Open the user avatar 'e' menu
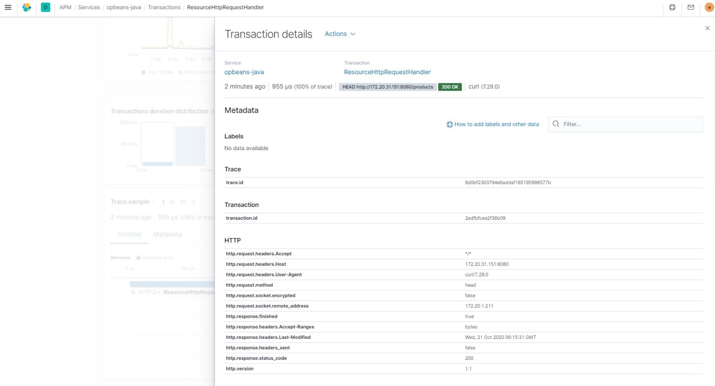The height and width of the screenshot is (386, 715). pos(709,7)
